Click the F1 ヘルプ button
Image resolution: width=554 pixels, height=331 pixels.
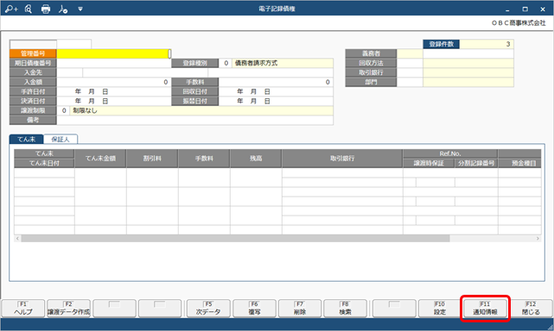tap(23, 309)
